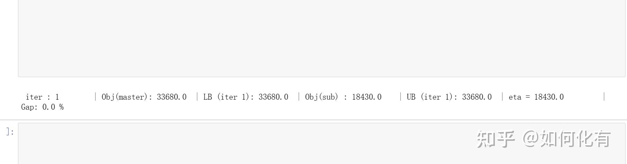Click the 18430.0 value after Obj(sub)
This screenshot has height=164, width=627.
367,97
